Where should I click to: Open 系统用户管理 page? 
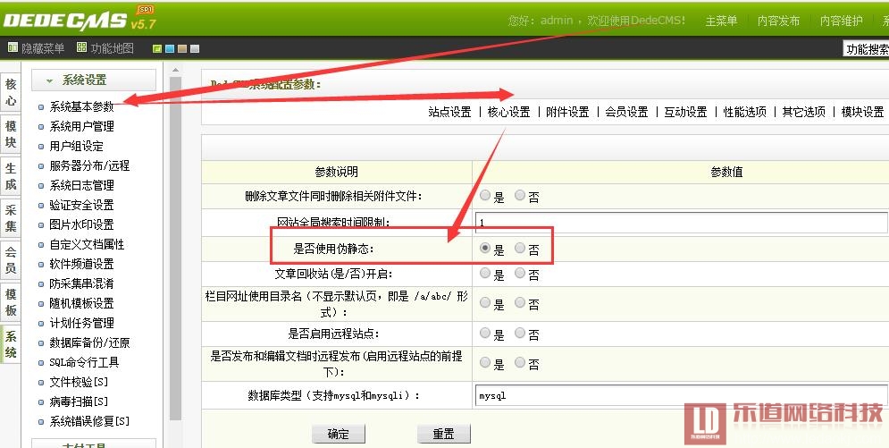coord(81,126)
